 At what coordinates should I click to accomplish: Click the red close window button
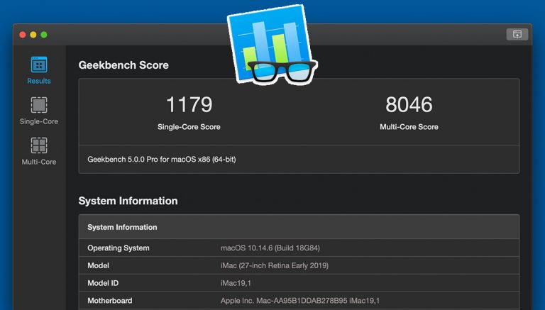coord(23,35)
